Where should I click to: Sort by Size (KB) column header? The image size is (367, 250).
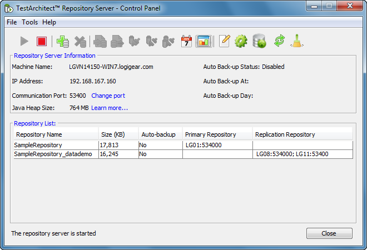coord(118,134)
